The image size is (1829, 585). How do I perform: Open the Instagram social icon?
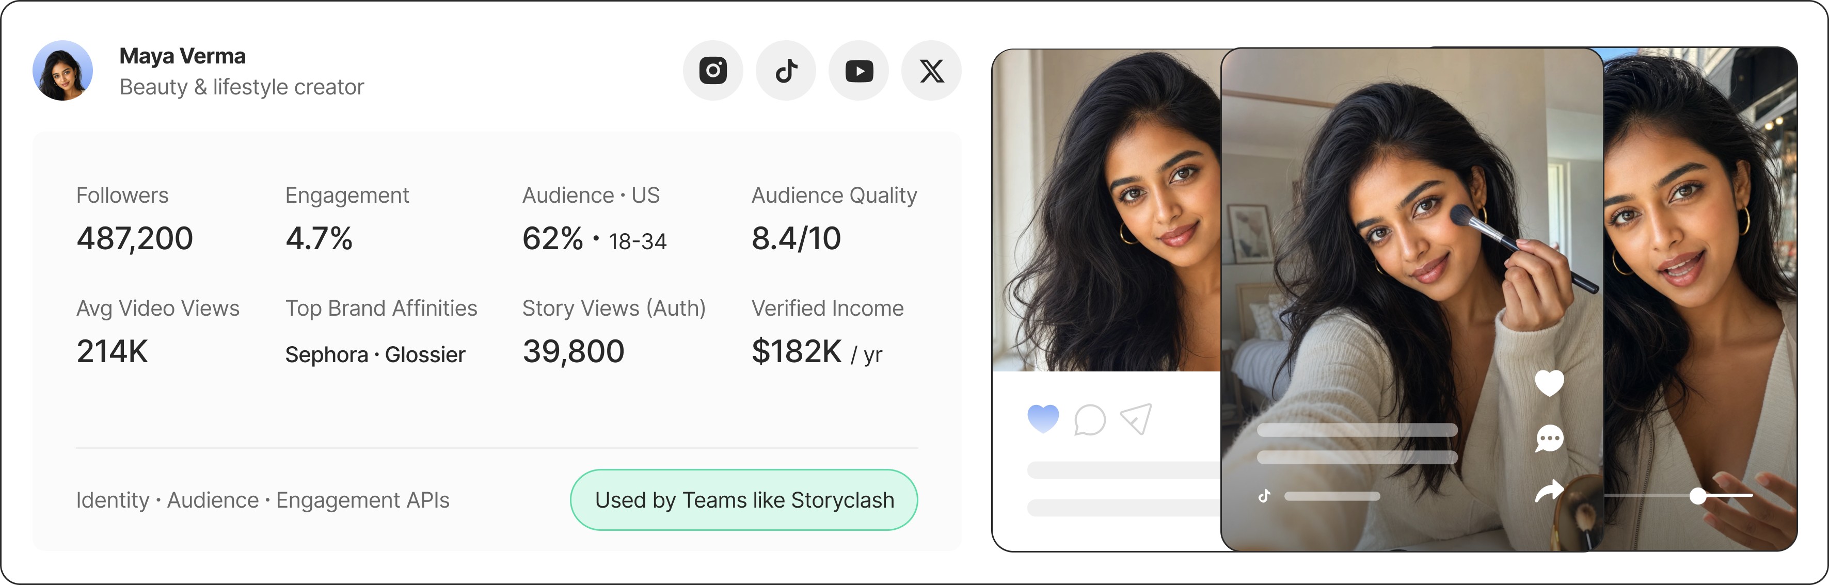713,70
